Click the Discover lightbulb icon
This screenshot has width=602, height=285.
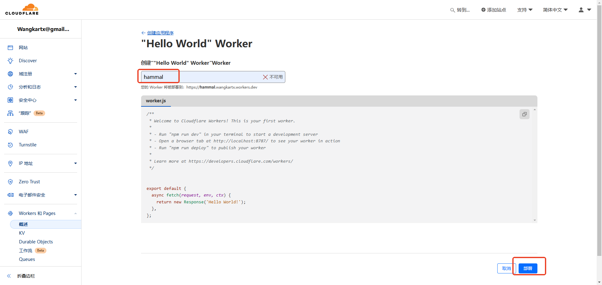[10, 61]
